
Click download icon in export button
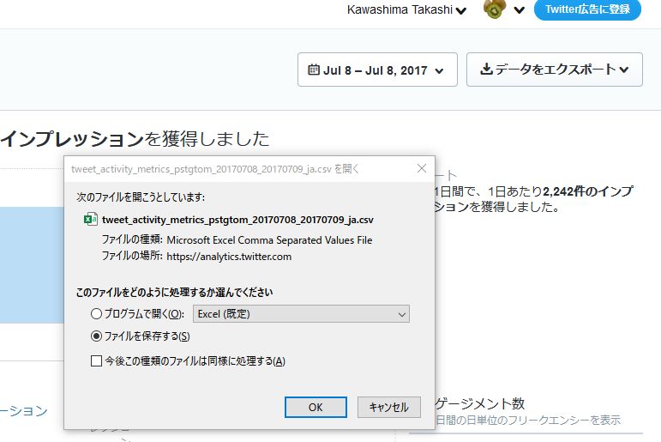(x=486, y=69)
